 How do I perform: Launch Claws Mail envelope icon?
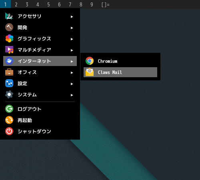click(90, 72)
